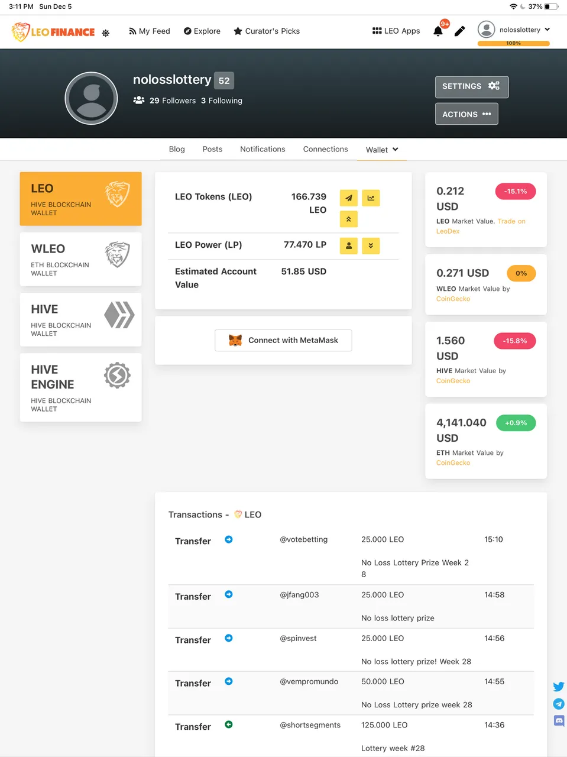Switch to the Posts tab
Viewport: 567px width, 757px height.
[x=212, y=149]
